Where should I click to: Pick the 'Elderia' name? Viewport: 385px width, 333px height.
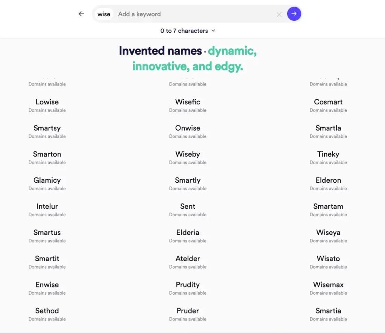pyautogui.click(x=188, y=232)
